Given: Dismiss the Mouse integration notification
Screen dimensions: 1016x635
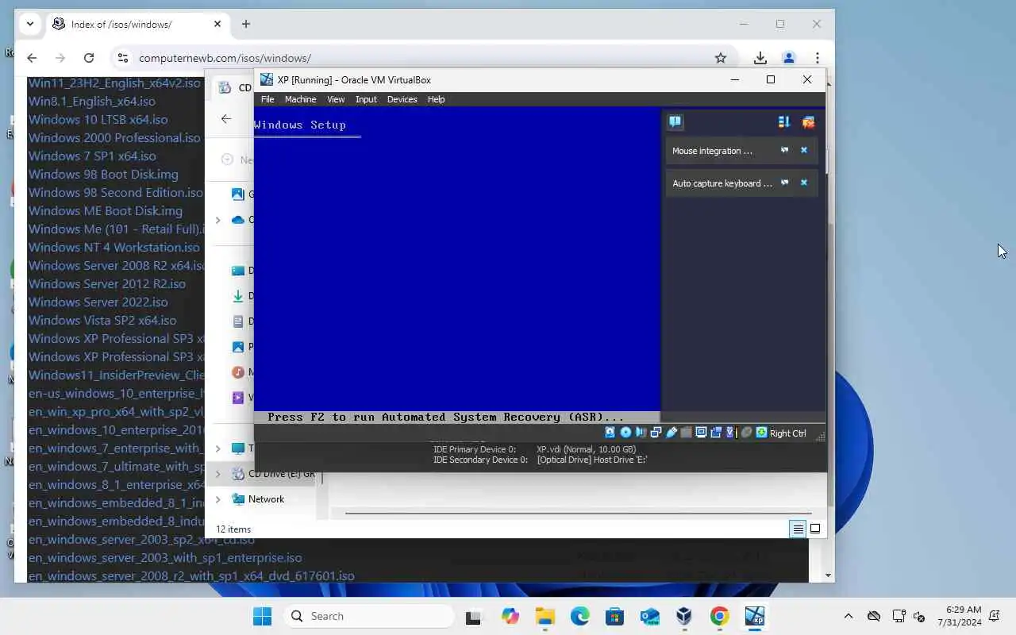Looking at the screenshot, I should pos(803,150).
